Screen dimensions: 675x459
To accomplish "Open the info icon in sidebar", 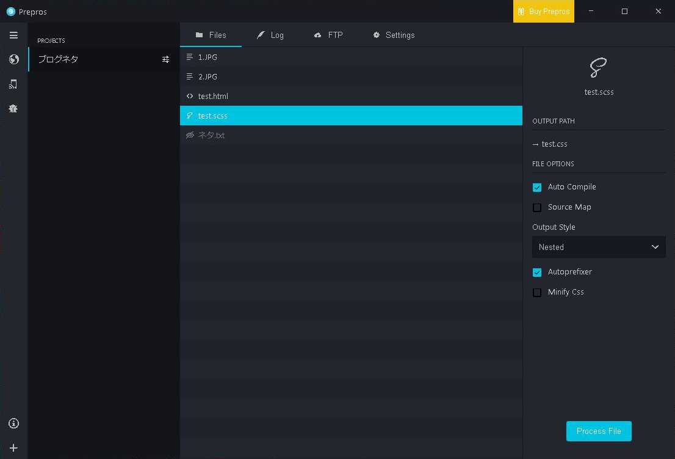I will 13,424.
